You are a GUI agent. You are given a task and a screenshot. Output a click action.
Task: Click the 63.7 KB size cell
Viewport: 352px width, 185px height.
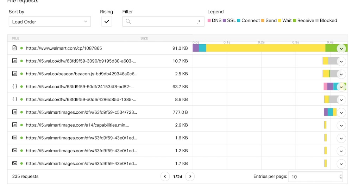[180, 87]
